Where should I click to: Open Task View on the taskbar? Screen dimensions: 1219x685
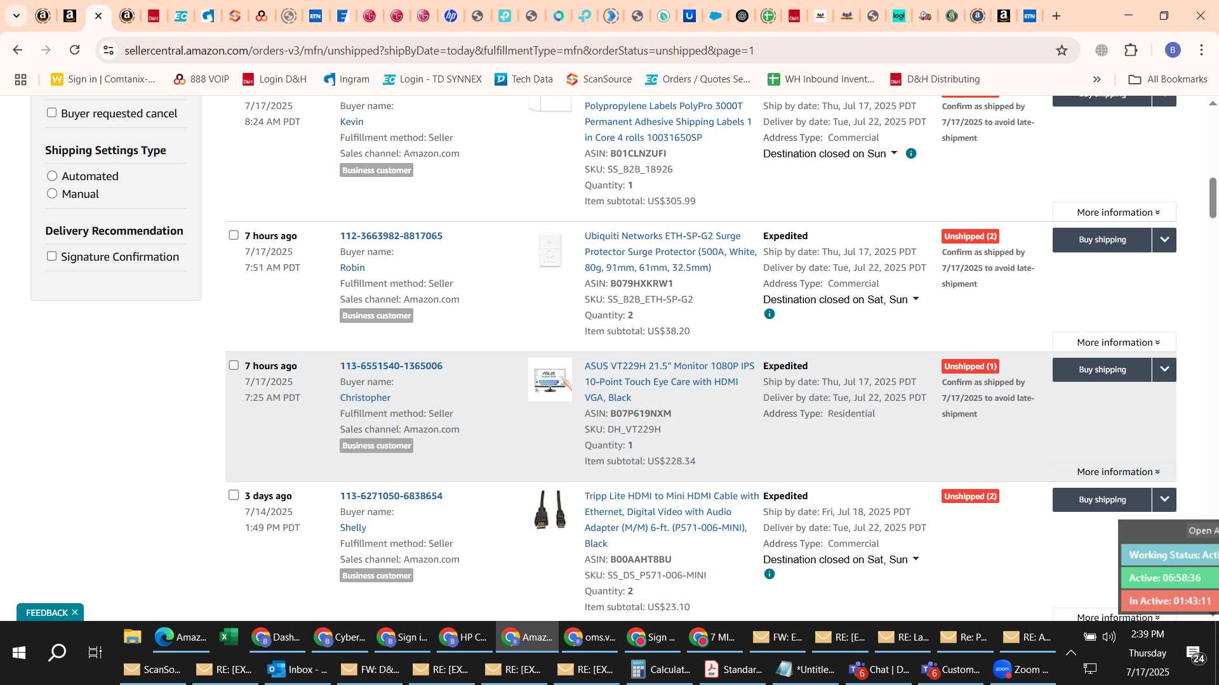95,653
